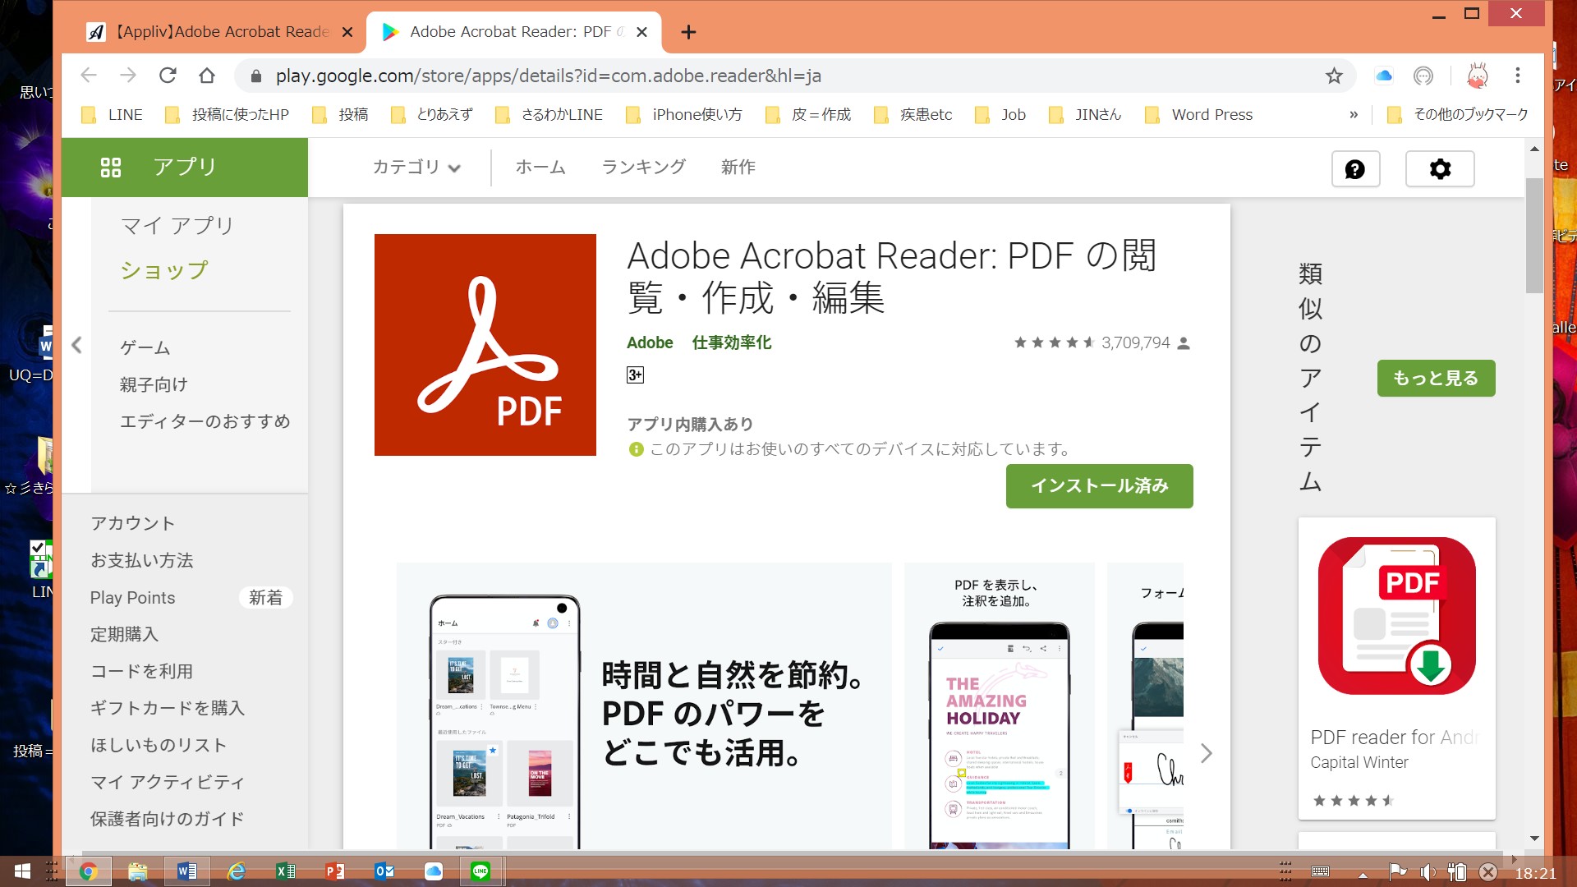Select ショップ in the sidebar
Viewport: 1577px width, 887px height.
[164, 270]
